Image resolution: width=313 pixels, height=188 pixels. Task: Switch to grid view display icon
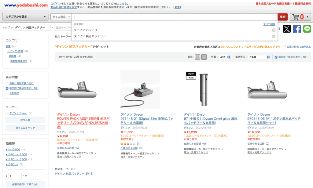(x=204, y=57)
